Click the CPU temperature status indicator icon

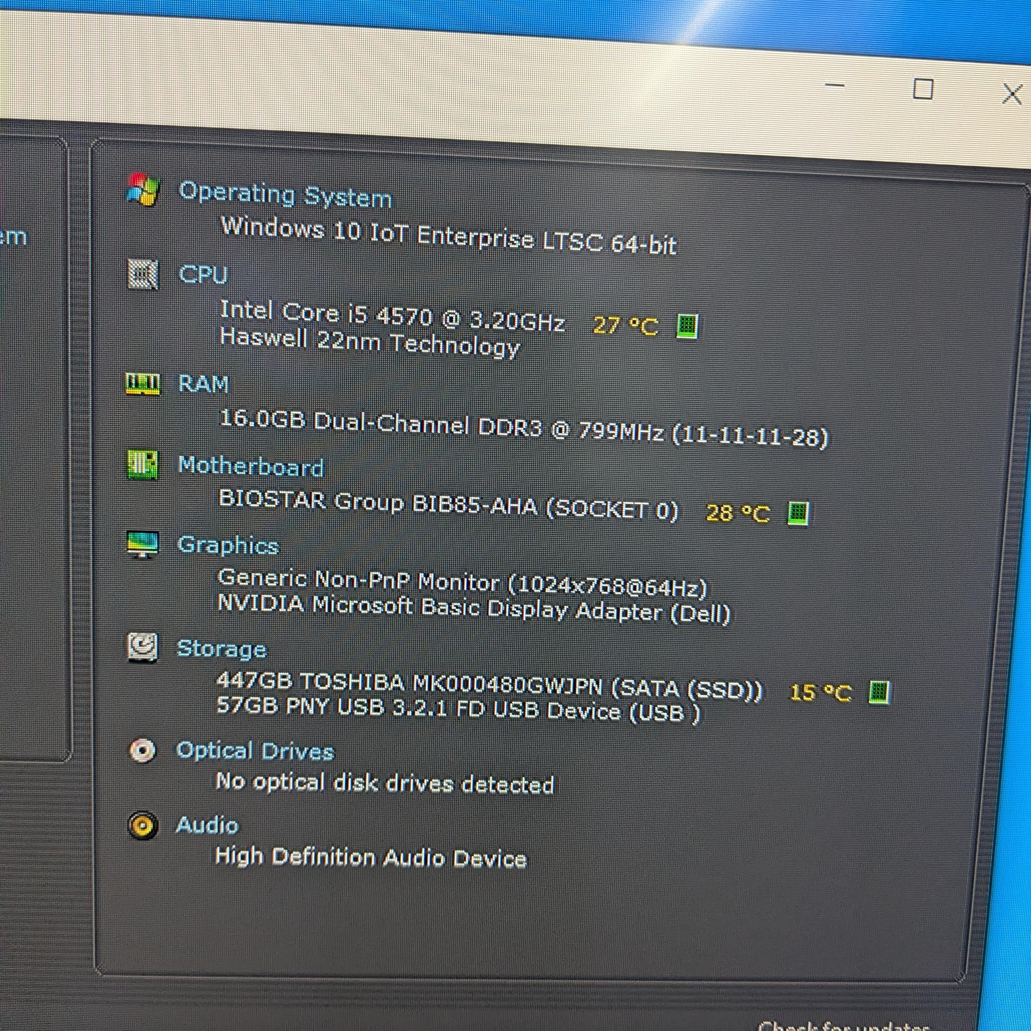pos(687,326)
